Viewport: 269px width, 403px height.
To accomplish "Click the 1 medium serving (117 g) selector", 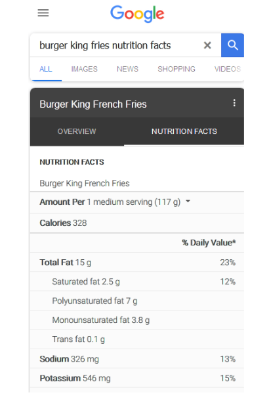I will 134,202.
